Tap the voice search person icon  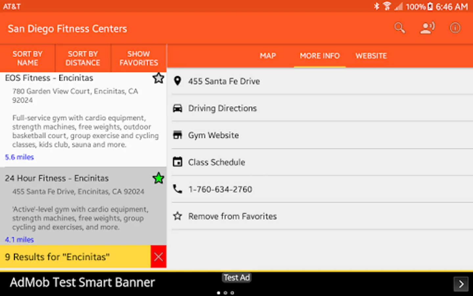pyautogui.click(x=427, y=28)
